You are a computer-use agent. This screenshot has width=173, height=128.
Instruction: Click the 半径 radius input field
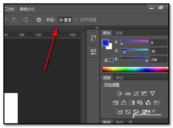click(65, 20)
